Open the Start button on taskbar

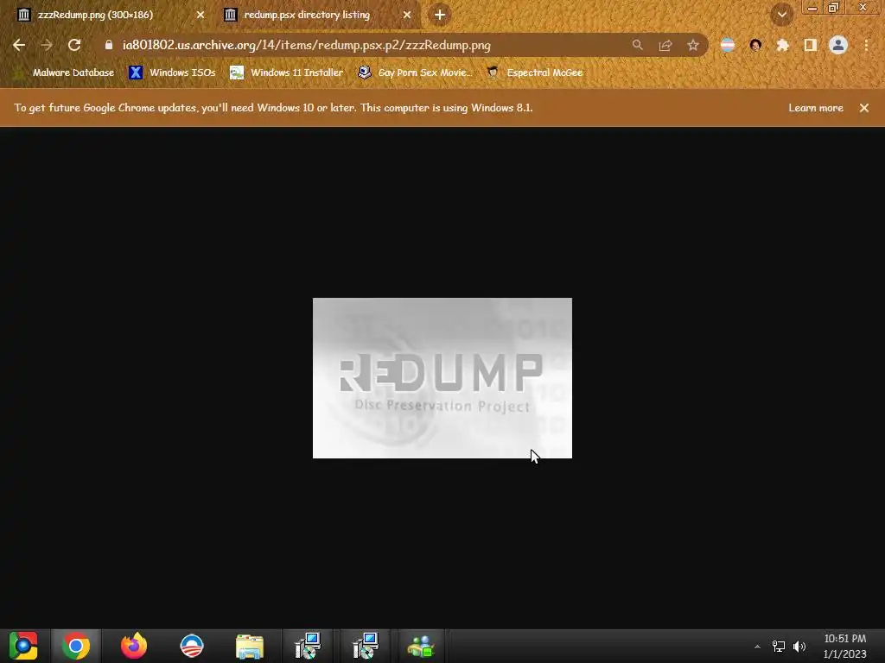[x=23, y=646]
